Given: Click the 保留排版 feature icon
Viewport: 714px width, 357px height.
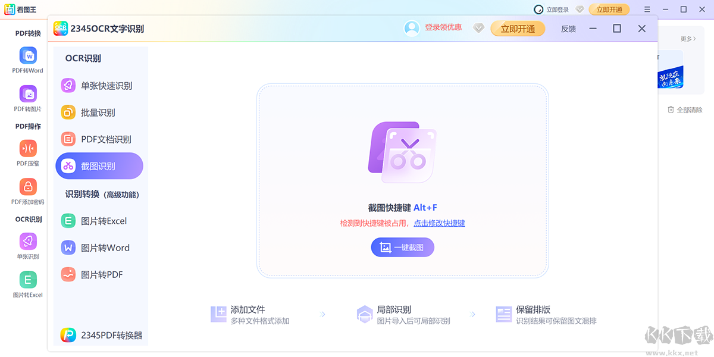Looking at the screenshot, I should (x=504, y=314).
